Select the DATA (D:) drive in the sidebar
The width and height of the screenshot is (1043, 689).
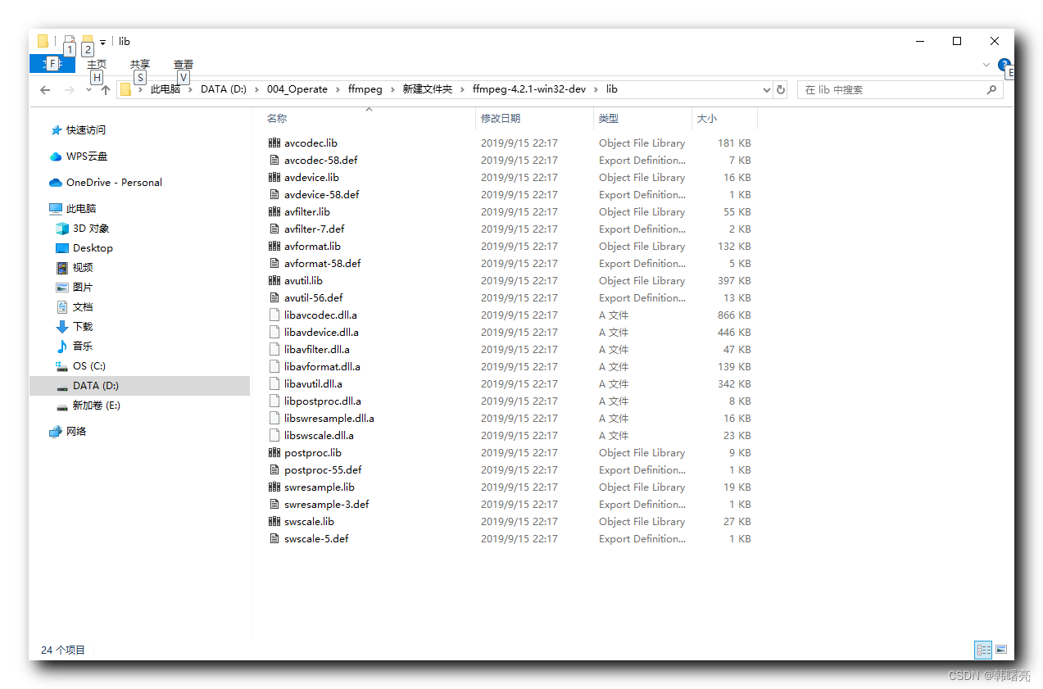(x=95, y=385)
